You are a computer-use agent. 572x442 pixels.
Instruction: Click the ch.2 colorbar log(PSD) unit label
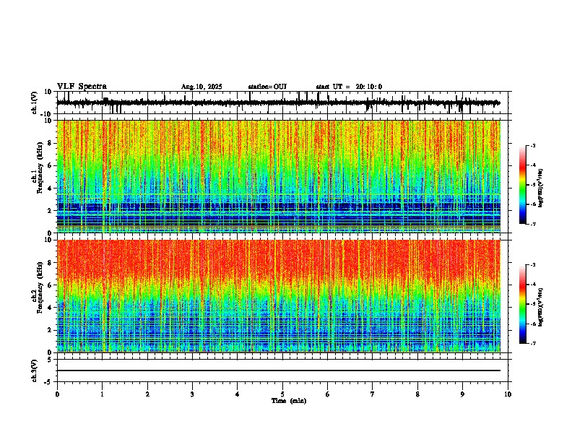tap(541, 308)
